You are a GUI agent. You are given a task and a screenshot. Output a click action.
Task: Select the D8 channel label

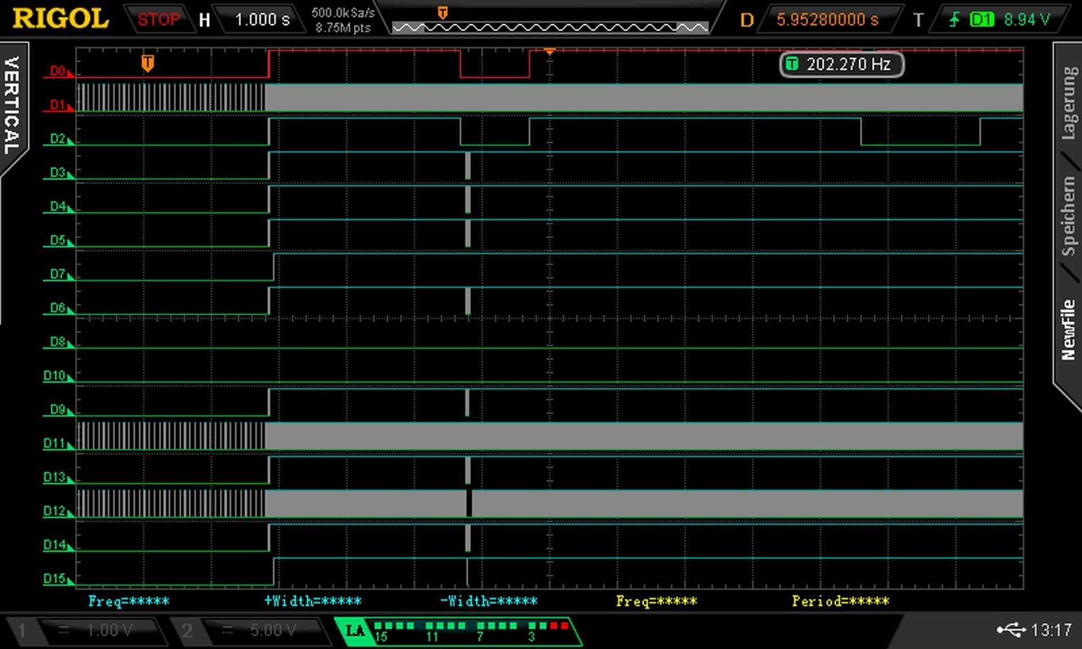pos(58,341)
